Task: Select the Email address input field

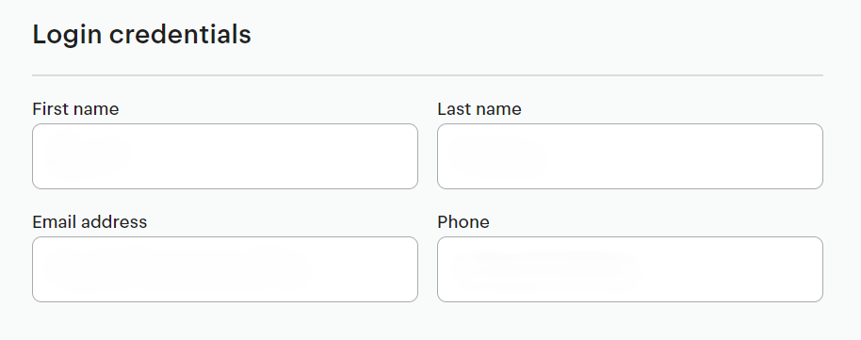Action: [225, 269]
